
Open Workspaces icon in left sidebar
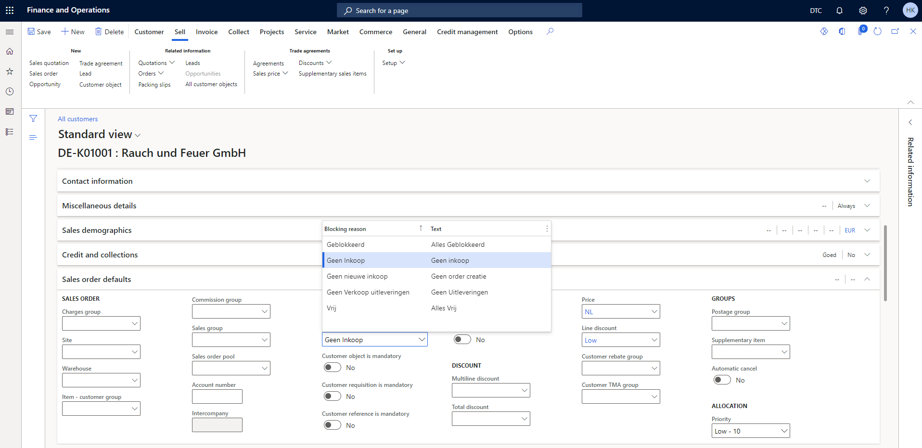(10, 112)
